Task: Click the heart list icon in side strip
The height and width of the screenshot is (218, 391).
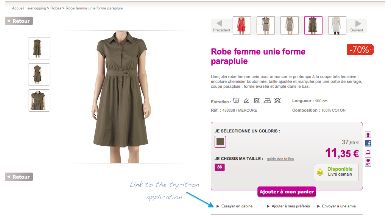Action: click(x=368, y=162)
